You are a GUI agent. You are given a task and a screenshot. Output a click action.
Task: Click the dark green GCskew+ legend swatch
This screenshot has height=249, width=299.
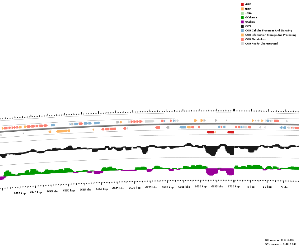click(242, 17)
